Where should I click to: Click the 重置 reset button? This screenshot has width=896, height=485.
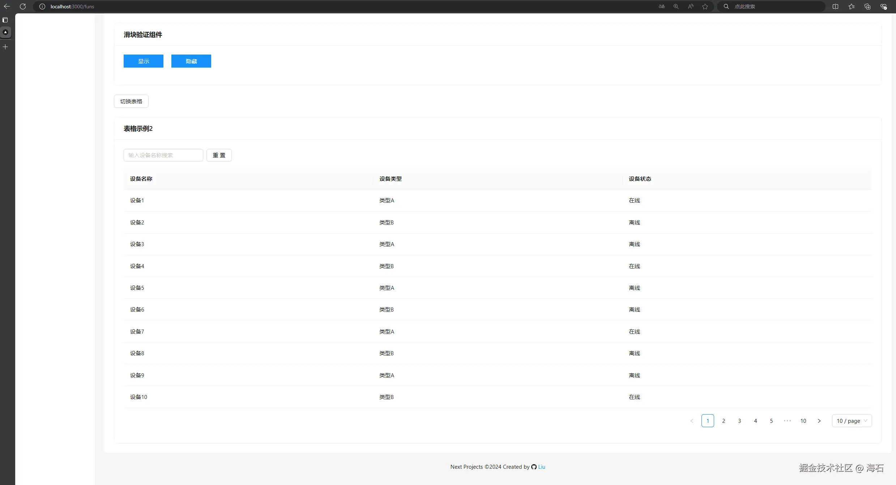coord(219,155)
